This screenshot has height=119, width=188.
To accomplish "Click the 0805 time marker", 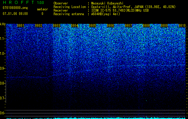I will 92,26.
